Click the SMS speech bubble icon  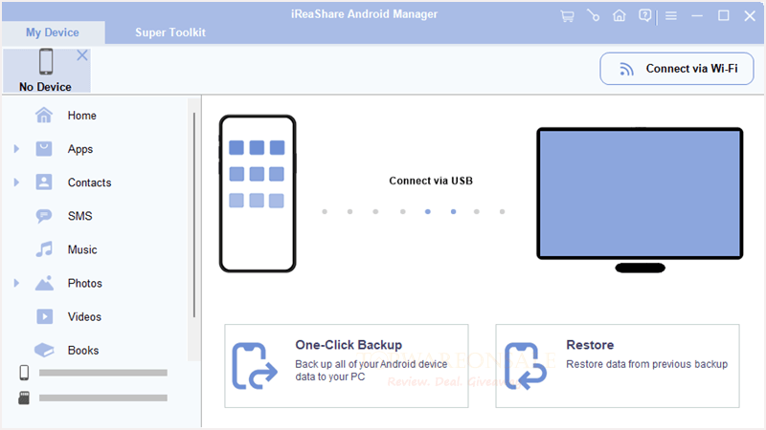click(44, 216)
